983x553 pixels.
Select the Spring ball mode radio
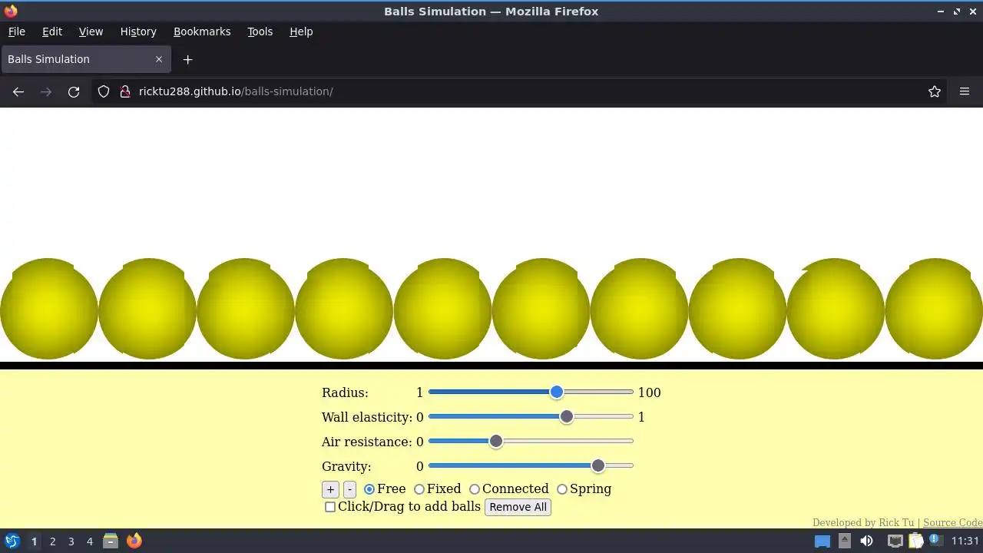[562, 489]
